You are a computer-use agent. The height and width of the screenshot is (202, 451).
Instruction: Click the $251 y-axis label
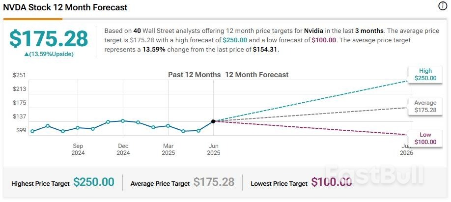19,75
